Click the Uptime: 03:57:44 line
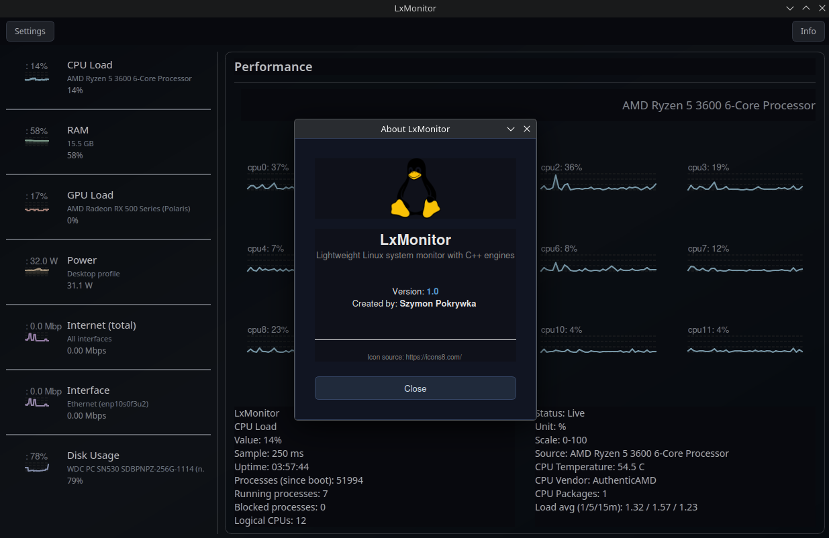 pos(272,467)
